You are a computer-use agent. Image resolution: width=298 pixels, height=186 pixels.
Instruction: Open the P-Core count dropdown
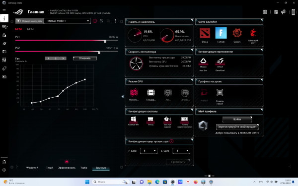point(149,151)
